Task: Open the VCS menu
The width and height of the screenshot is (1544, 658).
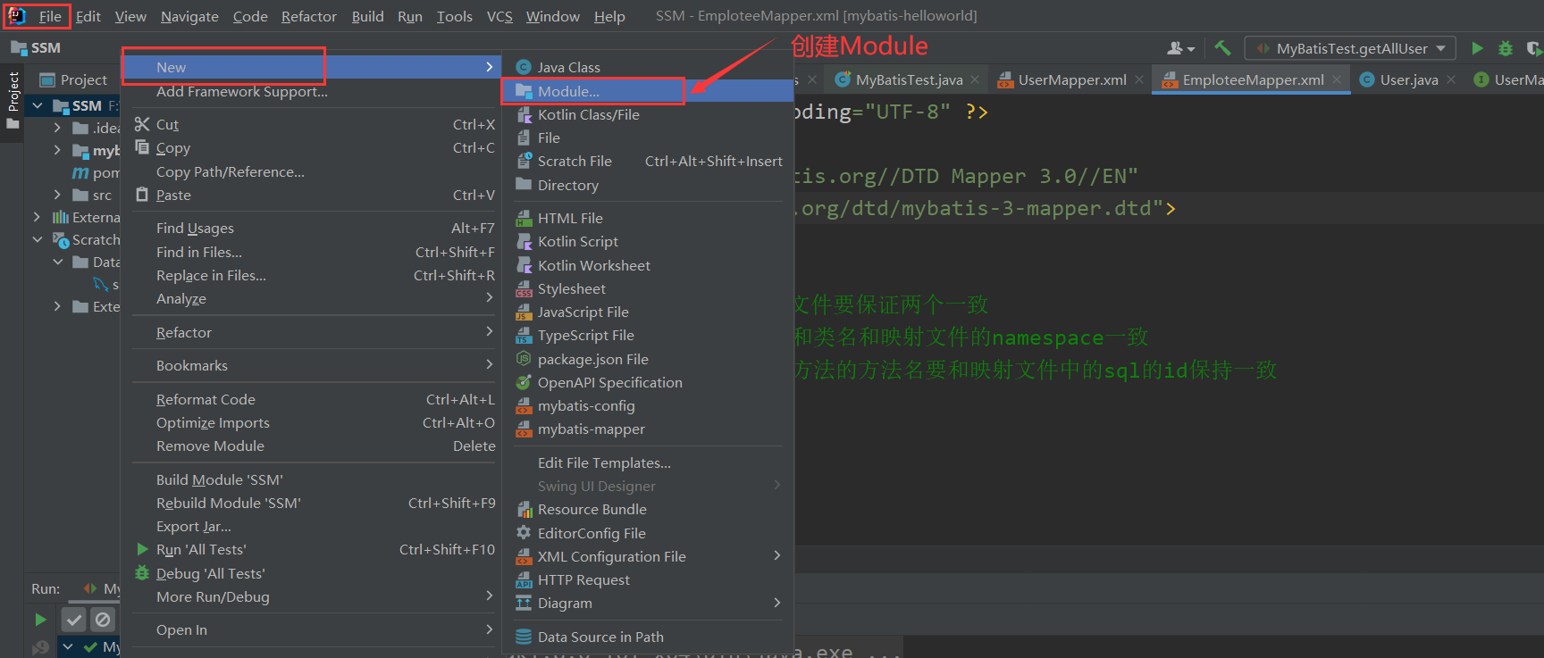Action: (x=499, y=16)
